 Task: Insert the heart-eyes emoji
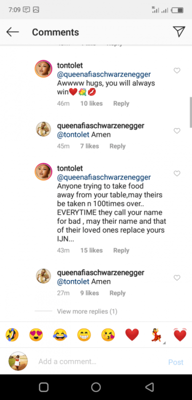click(x=36, y=335)
